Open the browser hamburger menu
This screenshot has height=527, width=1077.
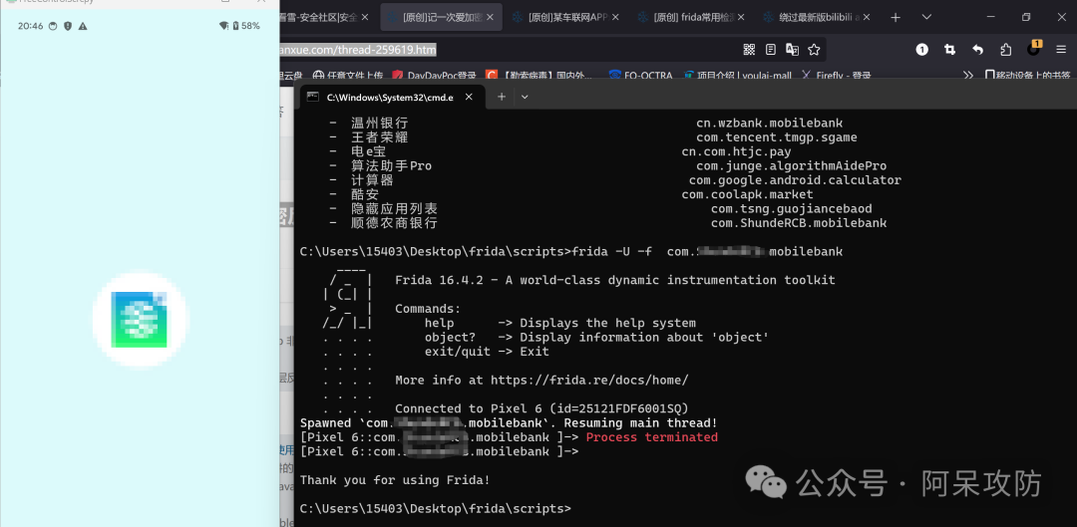(x=1062, y=50)
